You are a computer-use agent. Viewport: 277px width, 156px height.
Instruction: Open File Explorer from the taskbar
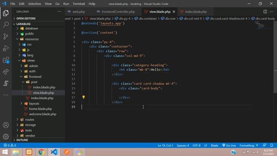[16, 152]
